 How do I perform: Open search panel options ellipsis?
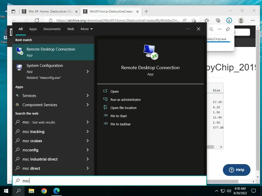(x=188, y=29)
